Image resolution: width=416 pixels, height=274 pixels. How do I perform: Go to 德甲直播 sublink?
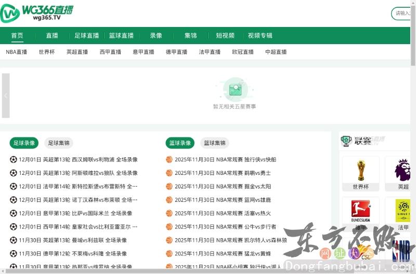point(177,52)
